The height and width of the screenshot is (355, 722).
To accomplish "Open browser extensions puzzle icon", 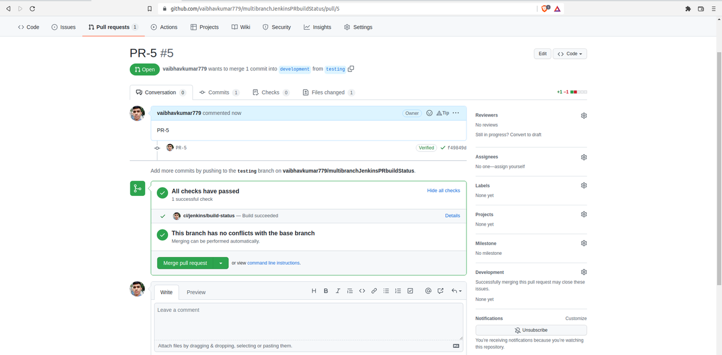I will [688, 8].
